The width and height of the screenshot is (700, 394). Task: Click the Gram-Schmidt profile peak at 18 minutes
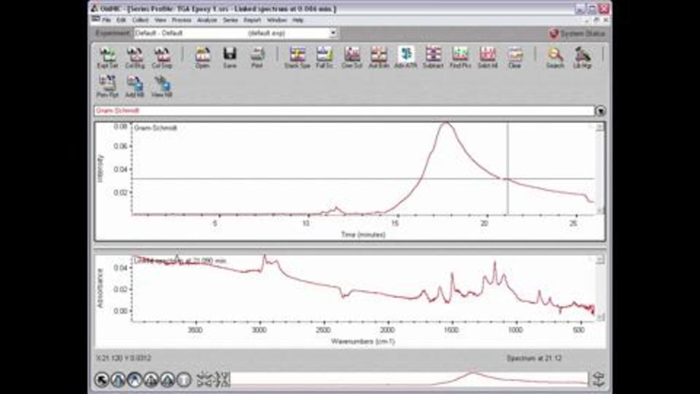pos(447,123)
